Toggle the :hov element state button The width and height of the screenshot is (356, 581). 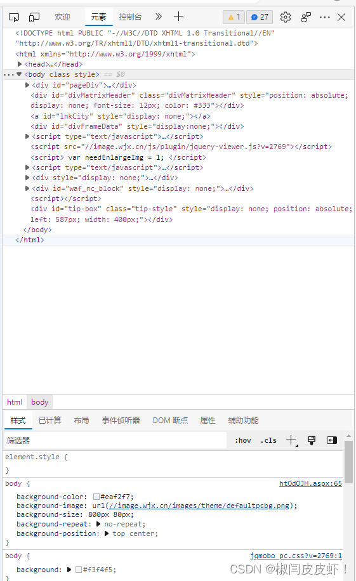tap(243, 440)
